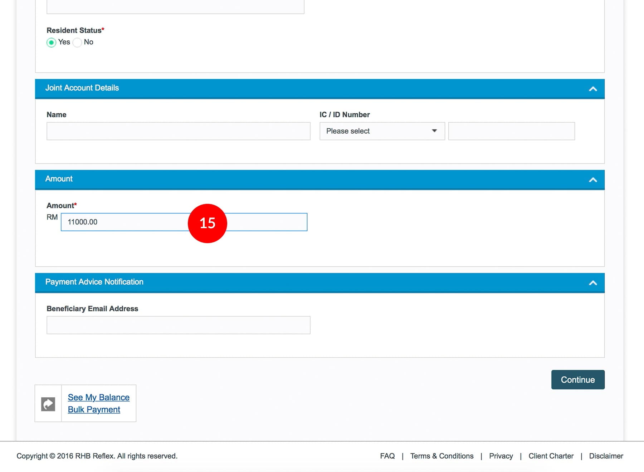
Task: Select No for Resident Status
Action: [x=77, y=43]
